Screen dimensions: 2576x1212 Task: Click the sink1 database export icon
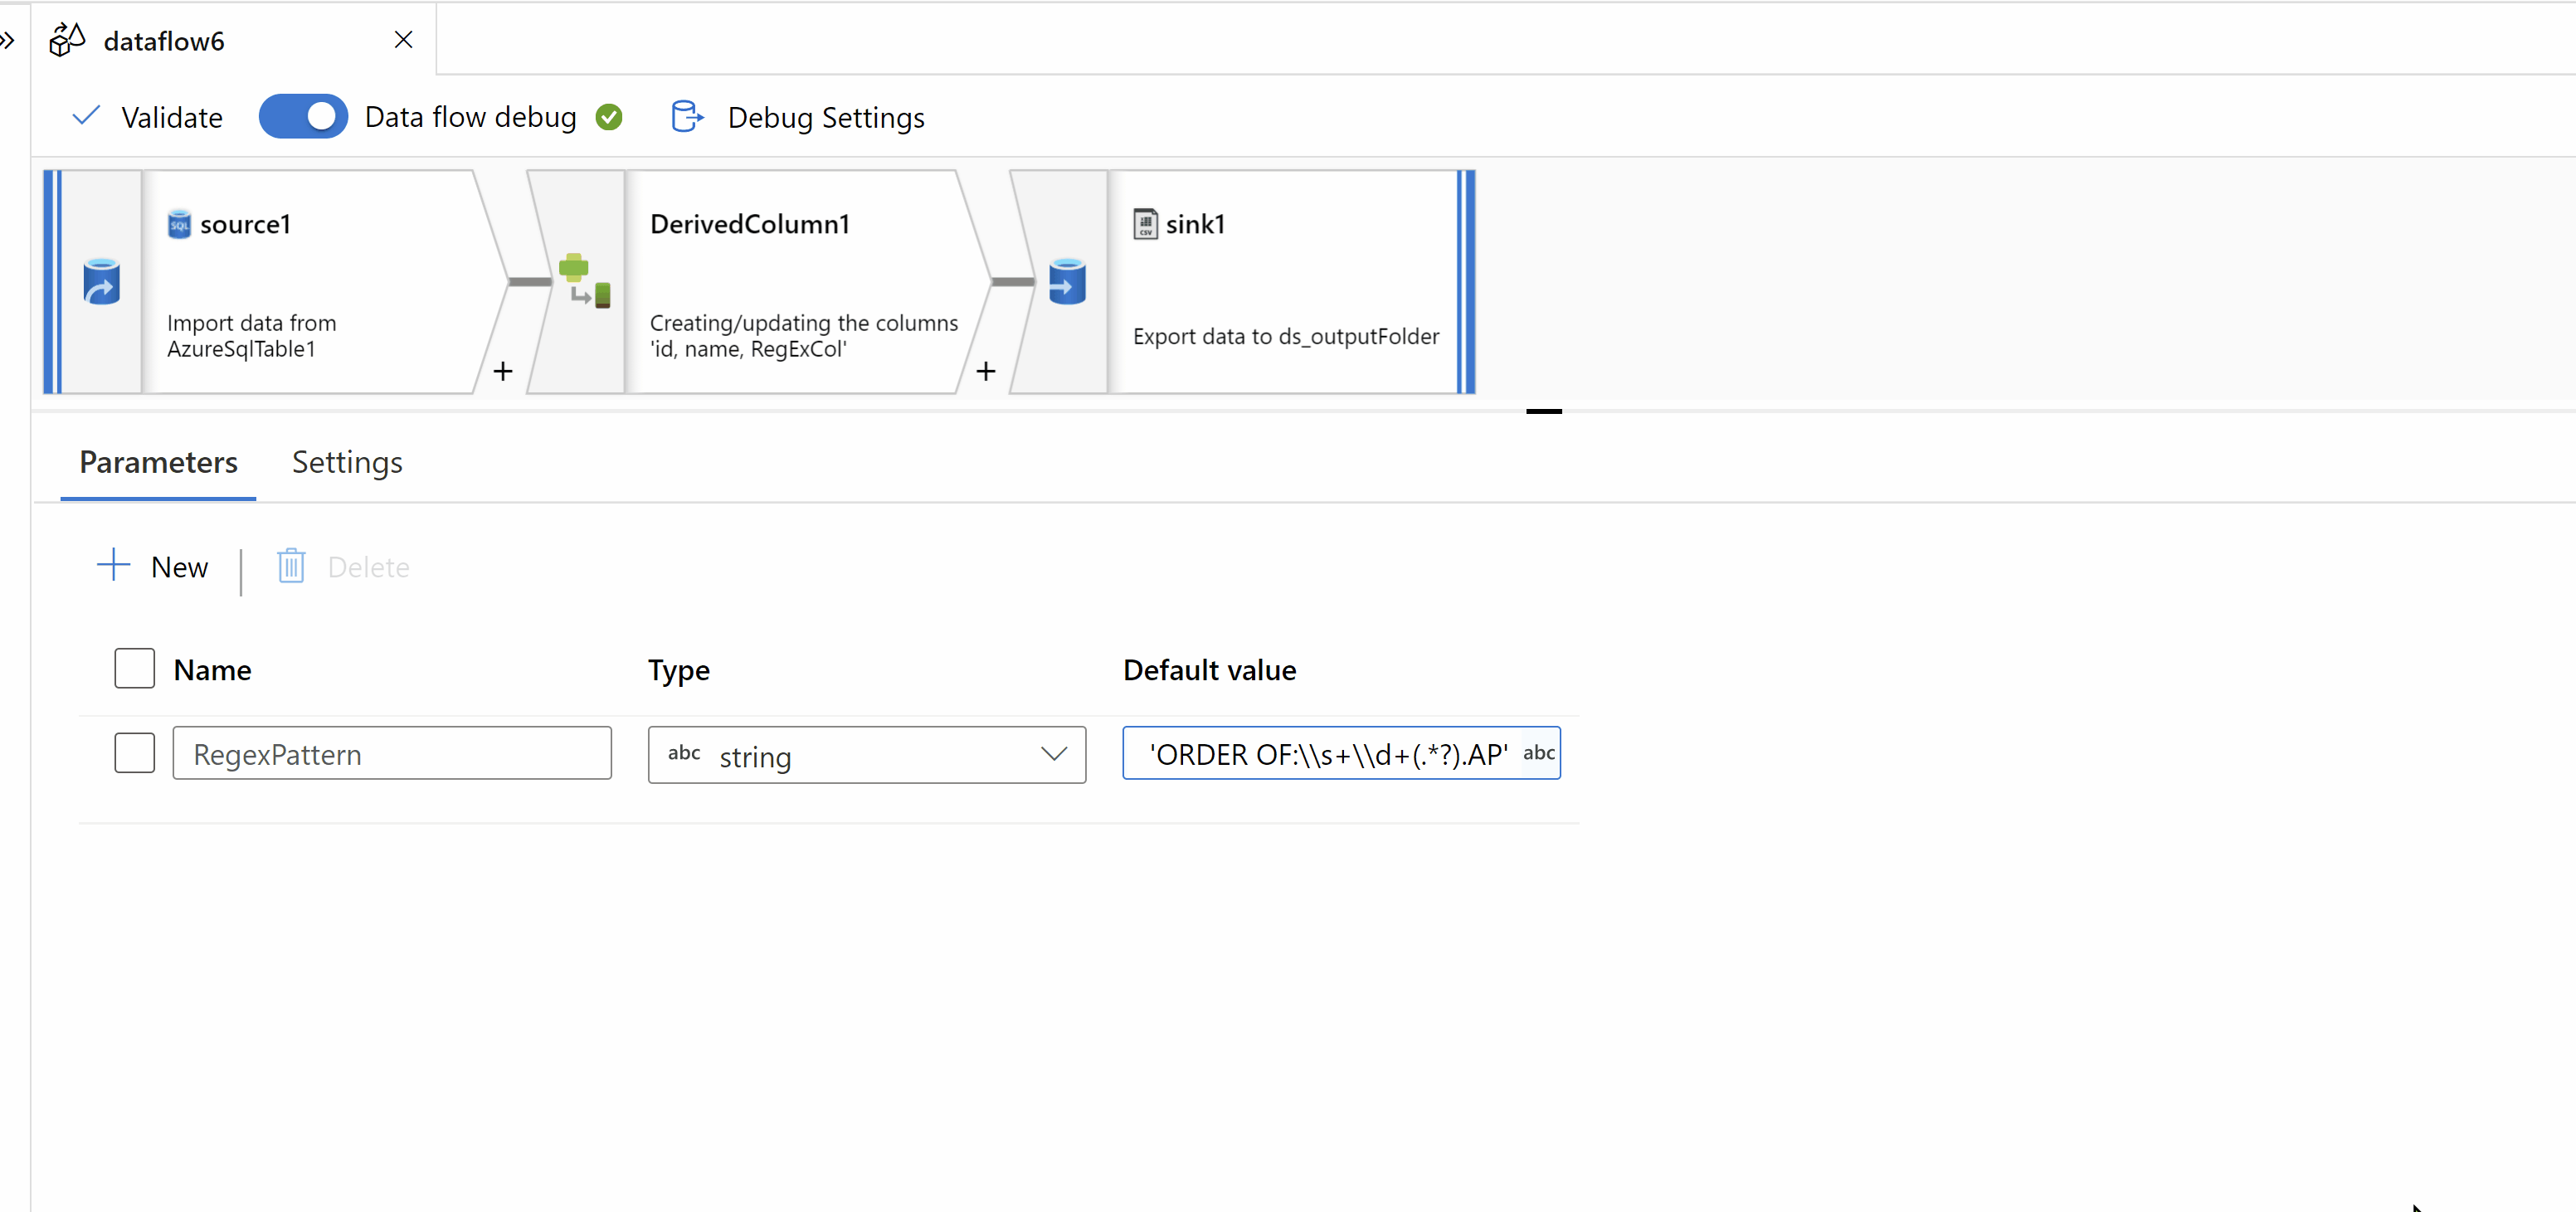coord(1067,282)
